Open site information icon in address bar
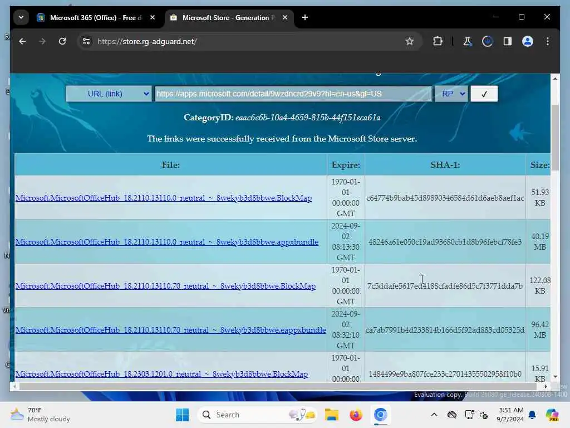 pos(86,41)
